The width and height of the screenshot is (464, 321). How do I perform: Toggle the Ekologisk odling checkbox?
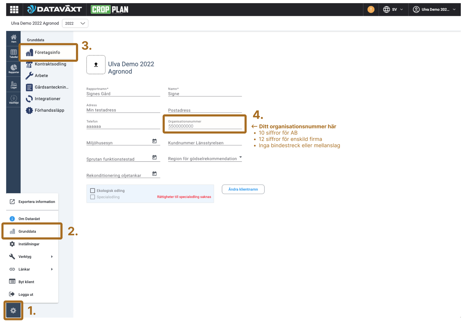coord(93,191)
